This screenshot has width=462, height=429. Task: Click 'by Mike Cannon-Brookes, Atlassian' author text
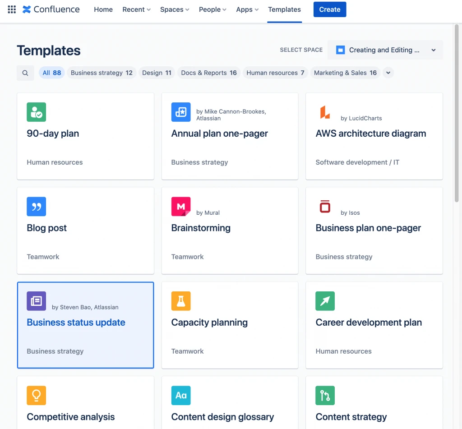pyautogui.click(x=231, y=115)
